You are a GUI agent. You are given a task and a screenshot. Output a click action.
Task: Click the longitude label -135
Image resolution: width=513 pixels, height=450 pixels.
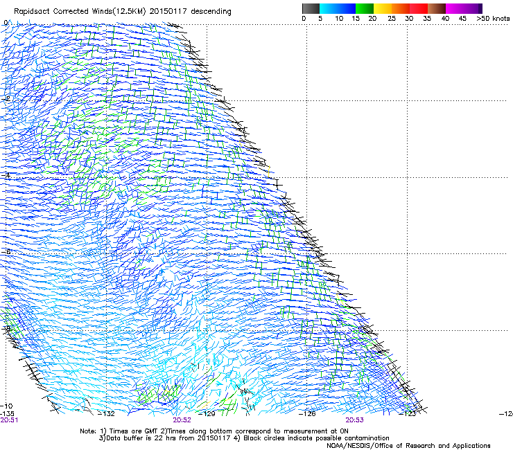[7, 414]
